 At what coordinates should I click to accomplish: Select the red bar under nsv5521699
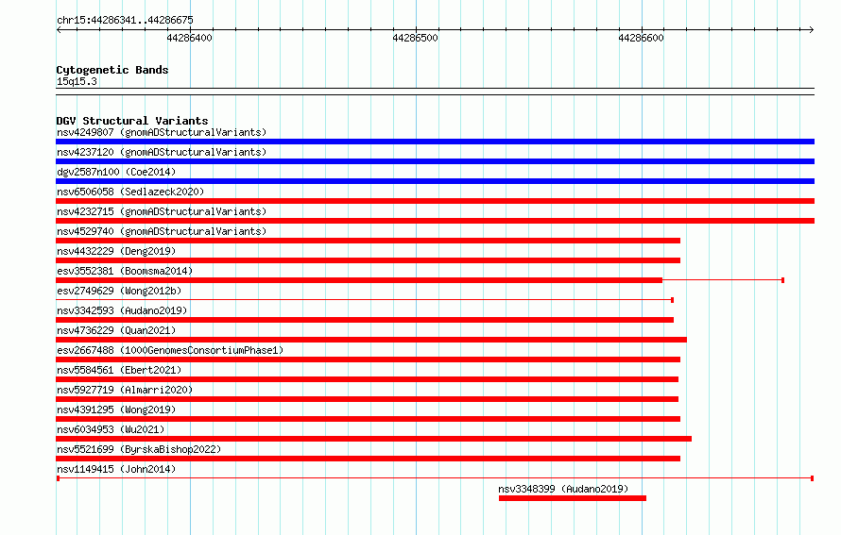tap(368, 459)
